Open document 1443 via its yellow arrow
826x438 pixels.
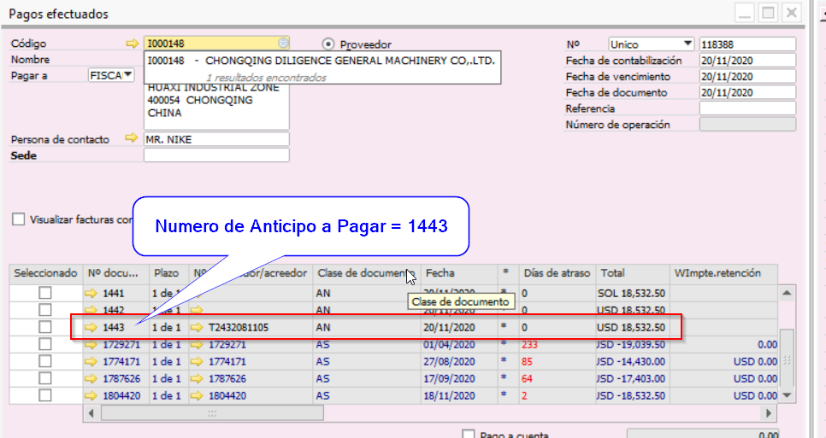(x=92, y=327)
